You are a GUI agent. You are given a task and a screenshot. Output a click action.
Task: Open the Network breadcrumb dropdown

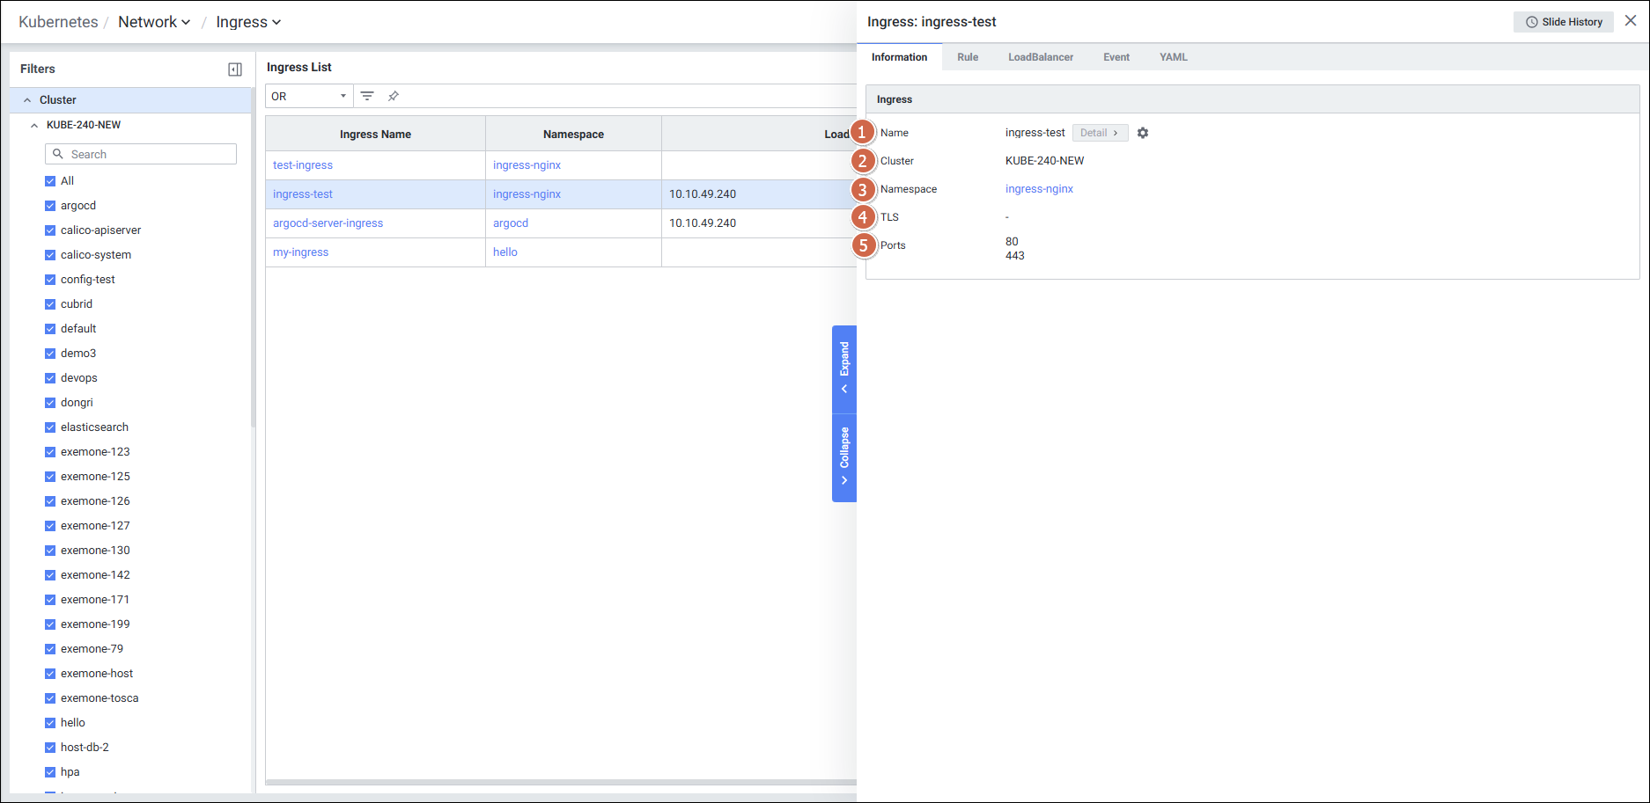pos(154,22)
